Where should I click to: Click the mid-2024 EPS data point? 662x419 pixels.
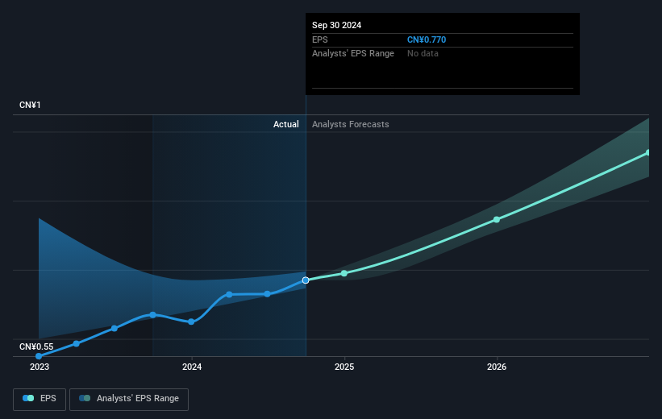[267, 293]
